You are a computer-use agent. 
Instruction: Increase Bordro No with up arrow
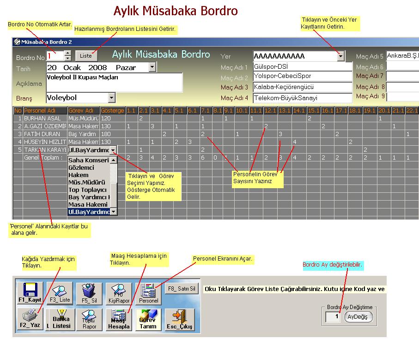(68, 53)
